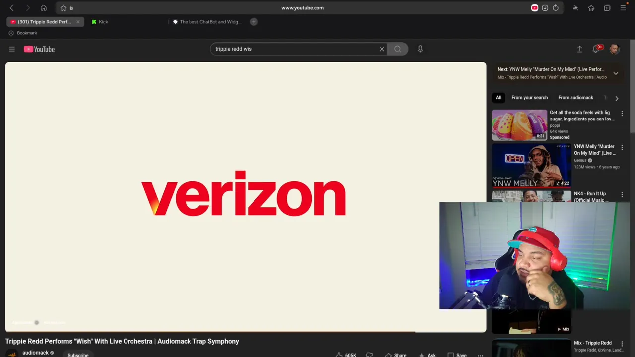635x357 pixels.
Task: Open more actions ellipsis below video
Action: 480,355
